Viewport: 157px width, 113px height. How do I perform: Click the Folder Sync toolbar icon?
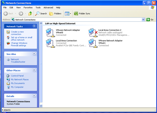[x=76, y=13]
